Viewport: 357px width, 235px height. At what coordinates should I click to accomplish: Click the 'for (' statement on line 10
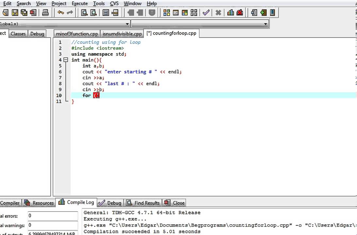pos(91,95)
